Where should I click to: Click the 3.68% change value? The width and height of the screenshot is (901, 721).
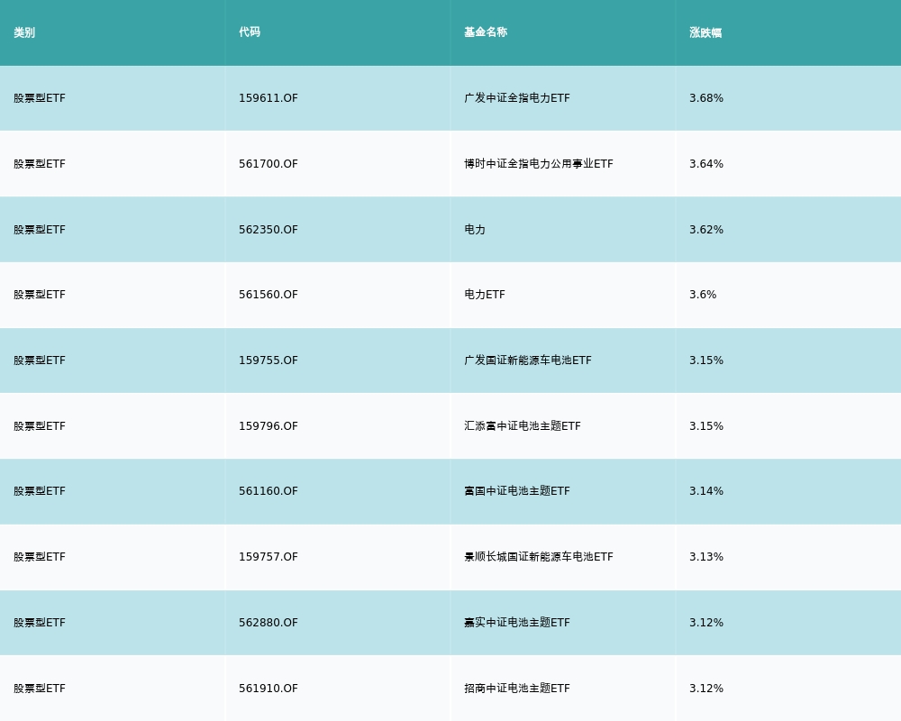(x=706, y=98)
